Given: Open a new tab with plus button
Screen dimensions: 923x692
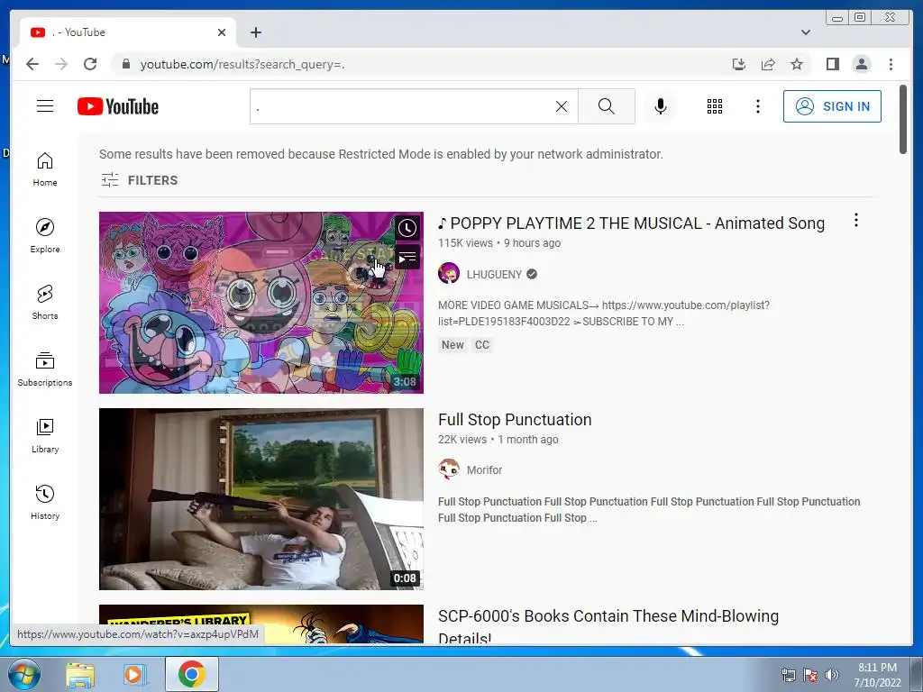Looking at the screenshot, I should pyautogui.click(x=255, y=32).
